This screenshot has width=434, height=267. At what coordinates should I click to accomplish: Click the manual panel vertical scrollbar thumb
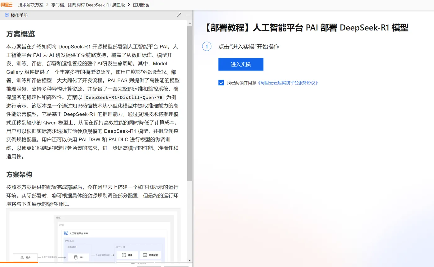tap(190, 103)
